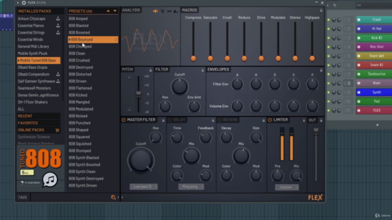
Task: Enable the Delay effect power button
Action: [170, 120]
